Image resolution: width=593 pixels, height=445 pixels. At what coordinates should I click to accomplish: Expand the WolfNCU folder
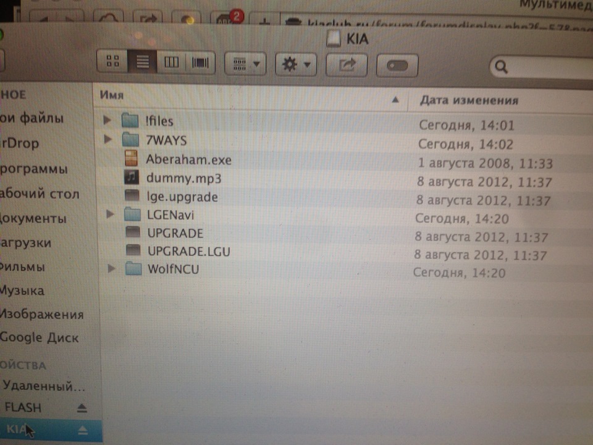coord(112,268)
